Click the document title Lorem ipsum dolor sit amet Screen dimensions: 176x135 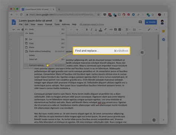point(36,21)
